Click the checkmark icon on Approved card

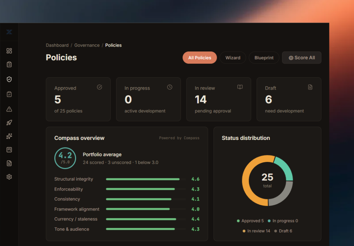99,87
